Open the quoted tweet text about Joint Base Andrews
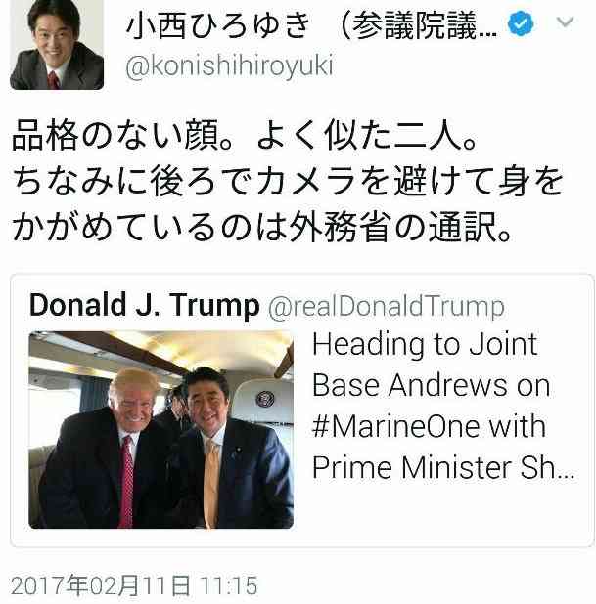596x604 pixels. tap(443, 406)
